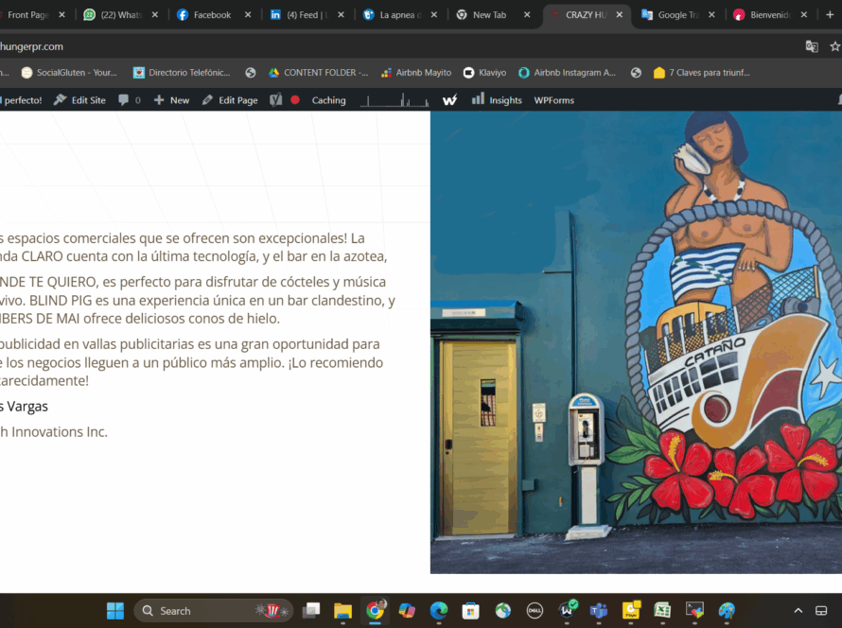Image resolution: width=842 pixels, height=628 pixels.
Task: Open the Klaviyo bookmark
Action: pyautogui.click(x=485, y=73)
